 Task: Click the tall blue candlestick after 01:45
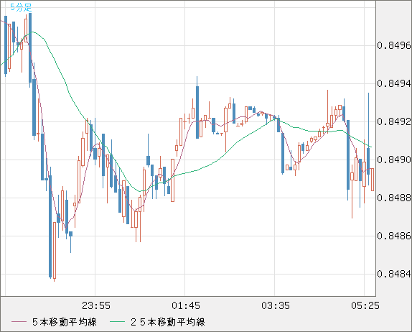[197, 112]
